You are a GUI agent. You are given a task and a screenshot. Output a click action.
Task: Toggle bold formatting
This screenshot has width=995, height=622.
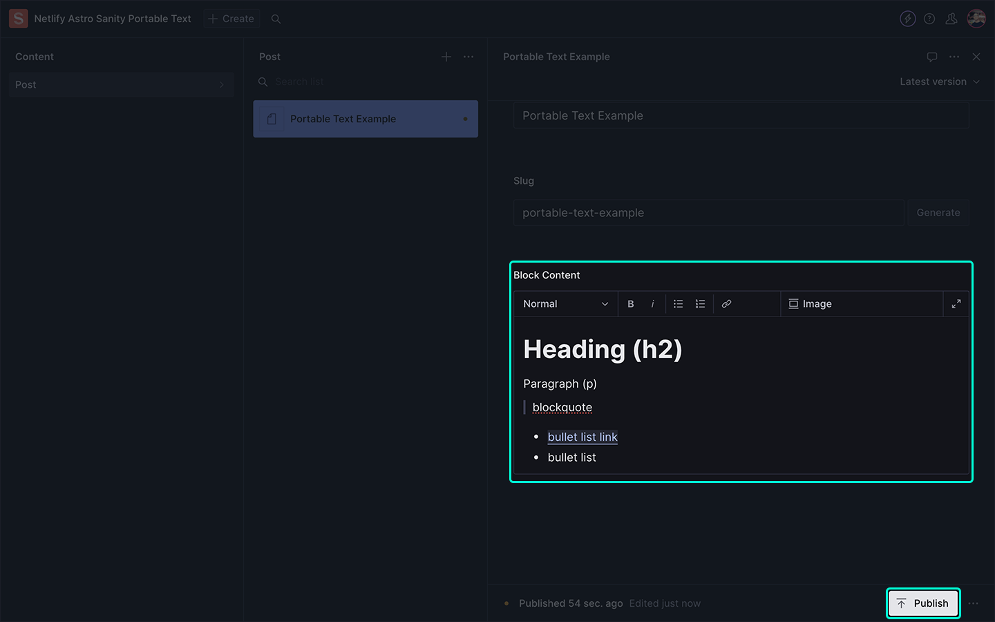(x=631, y=304)
